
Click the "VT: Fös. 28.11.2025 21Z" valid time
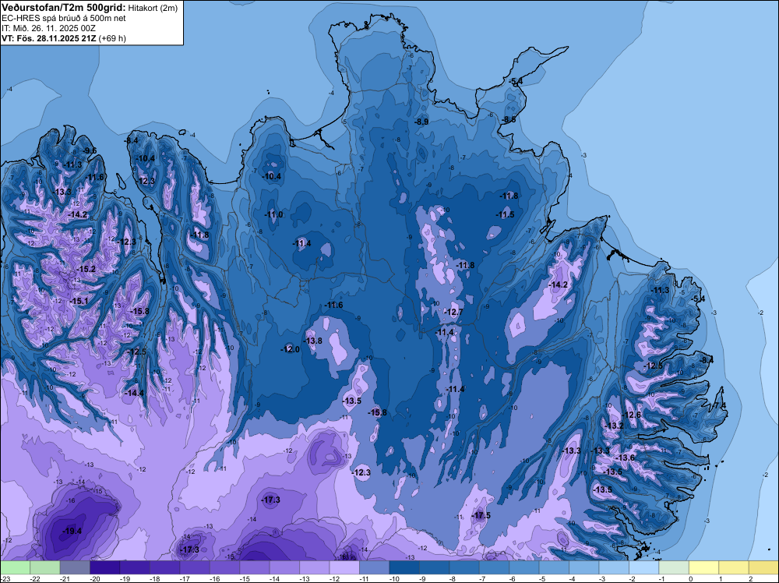[x=49, y=38]
